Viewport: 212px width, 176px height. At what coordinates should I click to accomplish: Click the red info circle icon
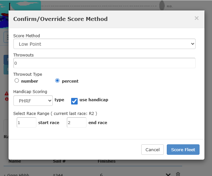(7, 99)
